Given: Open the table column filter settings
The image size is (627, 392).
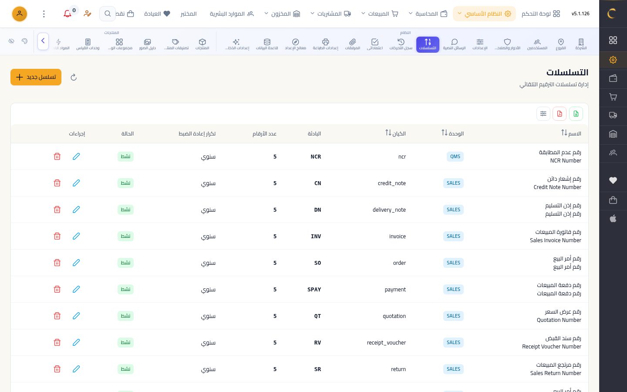Looking at the screenshot, I should pos(543,114).
